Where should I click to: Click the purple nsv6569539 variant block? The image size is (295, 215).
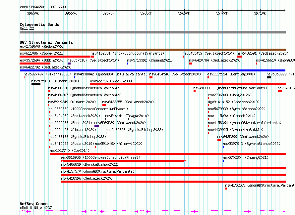click(x=97, y=126)
